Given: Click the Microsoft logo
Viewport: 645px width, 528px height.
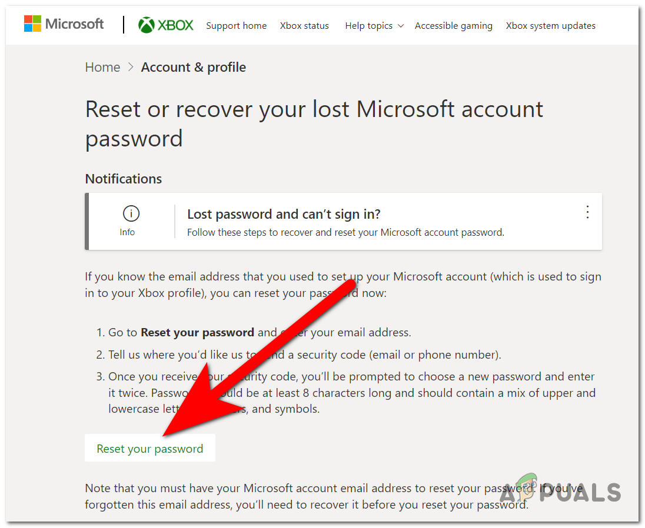Looking at the screenshot, I should click(x=64, y=24).
